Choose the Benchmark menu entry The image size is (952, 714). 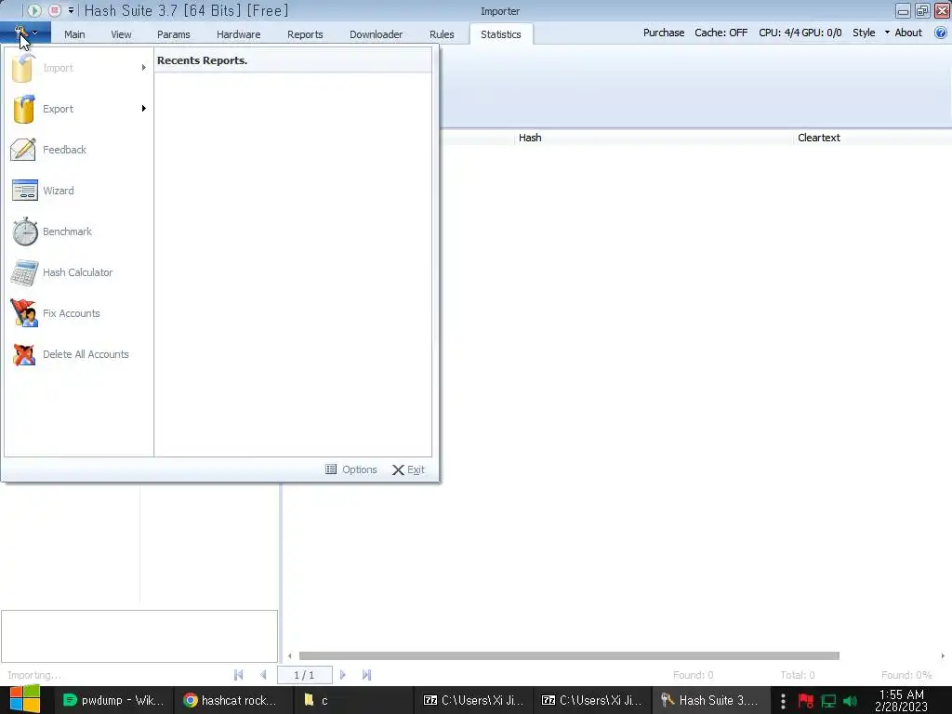point(78,231)
